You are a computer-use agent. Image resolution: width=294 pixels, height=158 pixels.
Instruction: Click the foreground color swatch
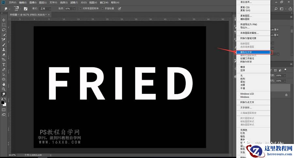click(x=3, y=102)
